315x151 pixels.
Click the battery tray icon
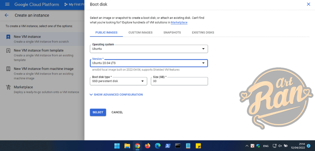click(286, 146)
